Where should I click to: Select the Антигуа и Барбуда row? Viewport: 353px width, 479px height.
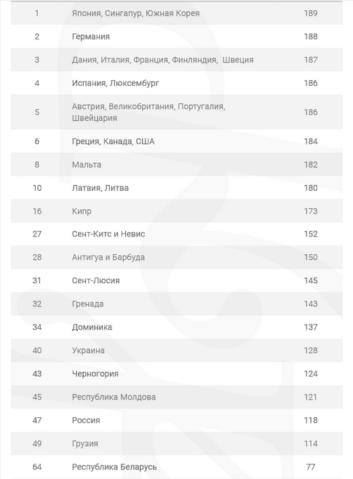(177, 257)
